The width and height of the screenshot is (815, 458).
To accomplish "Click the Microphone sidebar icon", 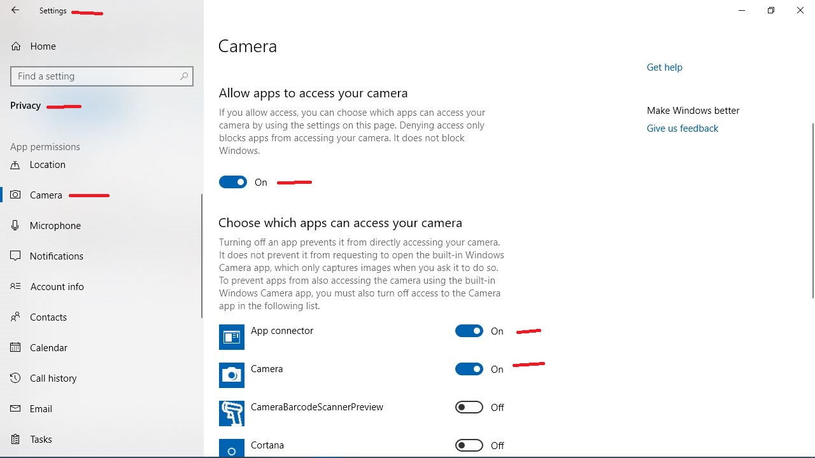I will click(x=16, y=225).
